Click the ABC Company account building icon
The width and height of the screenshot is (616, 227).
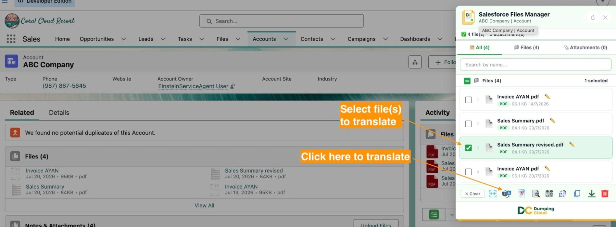tap(11, 61)
